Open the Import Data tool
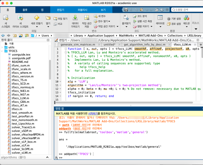 [x=75, y=22]
